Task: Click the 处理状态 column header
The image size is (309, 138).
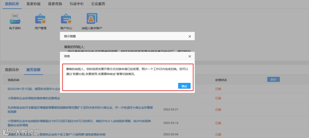Action: pos(221,80)
